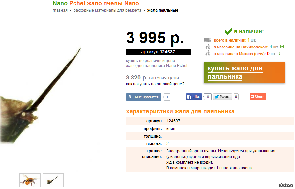Open 'расходные материалы для ремонта' breadcrumb
The image size is (295, 189).
107,10
